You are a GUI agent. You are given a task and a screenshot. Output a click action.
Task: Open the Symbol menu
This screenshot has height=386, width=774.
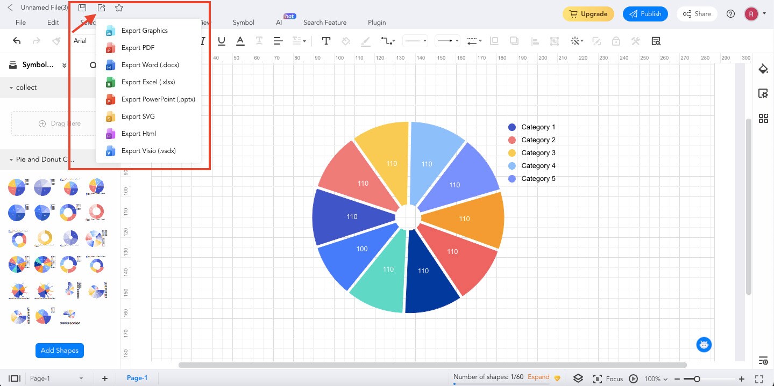tap(244, 23)
